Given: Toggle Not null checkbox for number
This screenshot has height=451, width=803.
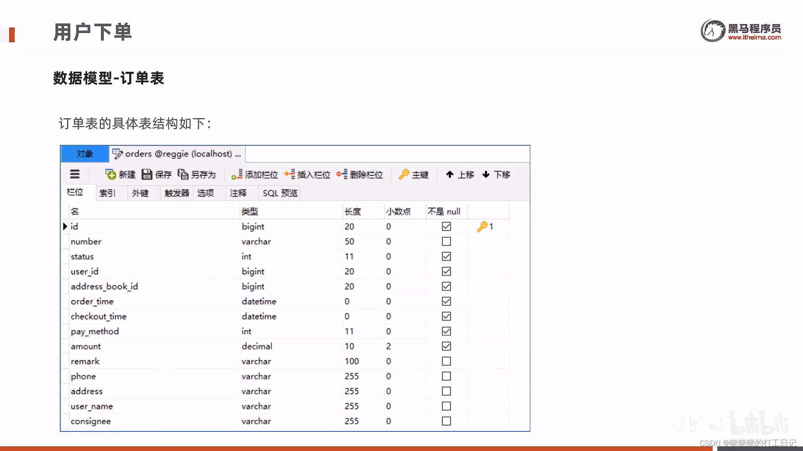Looking at the screenshot, I should pos(446,241).
